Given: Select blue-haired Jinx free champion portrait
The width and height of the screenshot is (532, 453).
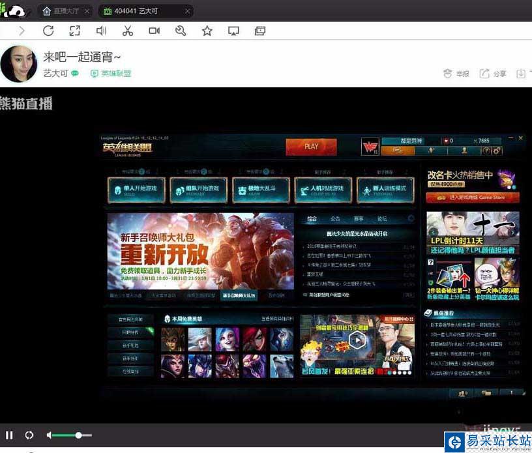Looking at the screenshot, I should pos(227,339).
